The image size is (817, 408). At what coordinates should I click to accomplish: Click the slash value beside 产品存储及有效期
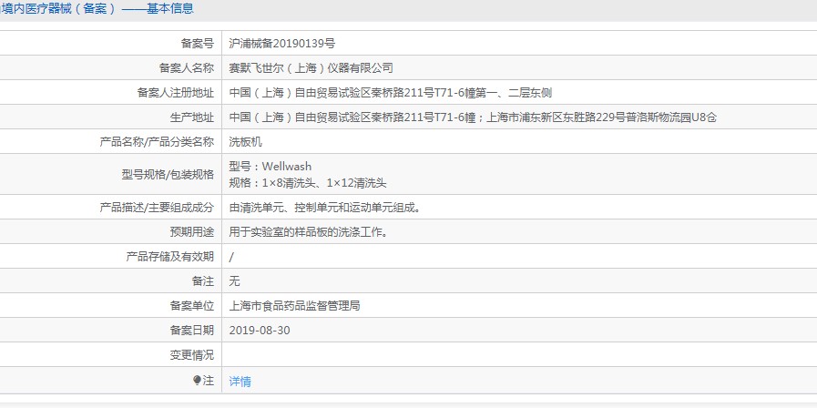231,257
